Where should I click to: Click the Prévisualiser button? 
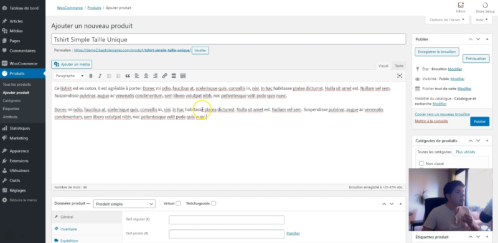(x=476, y=58)
